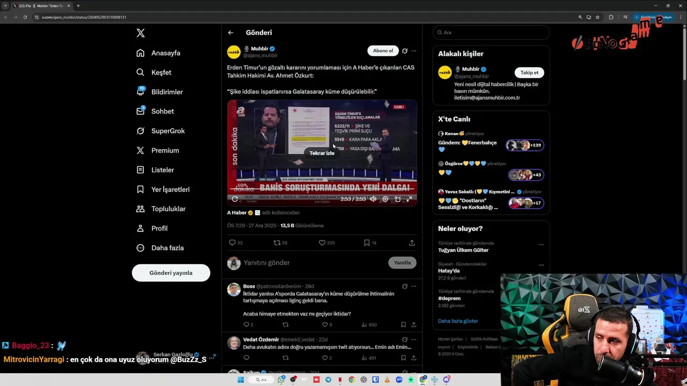The image size is (687, 386).
Task: Click the Ara search field on X
Action: point(491,33)
